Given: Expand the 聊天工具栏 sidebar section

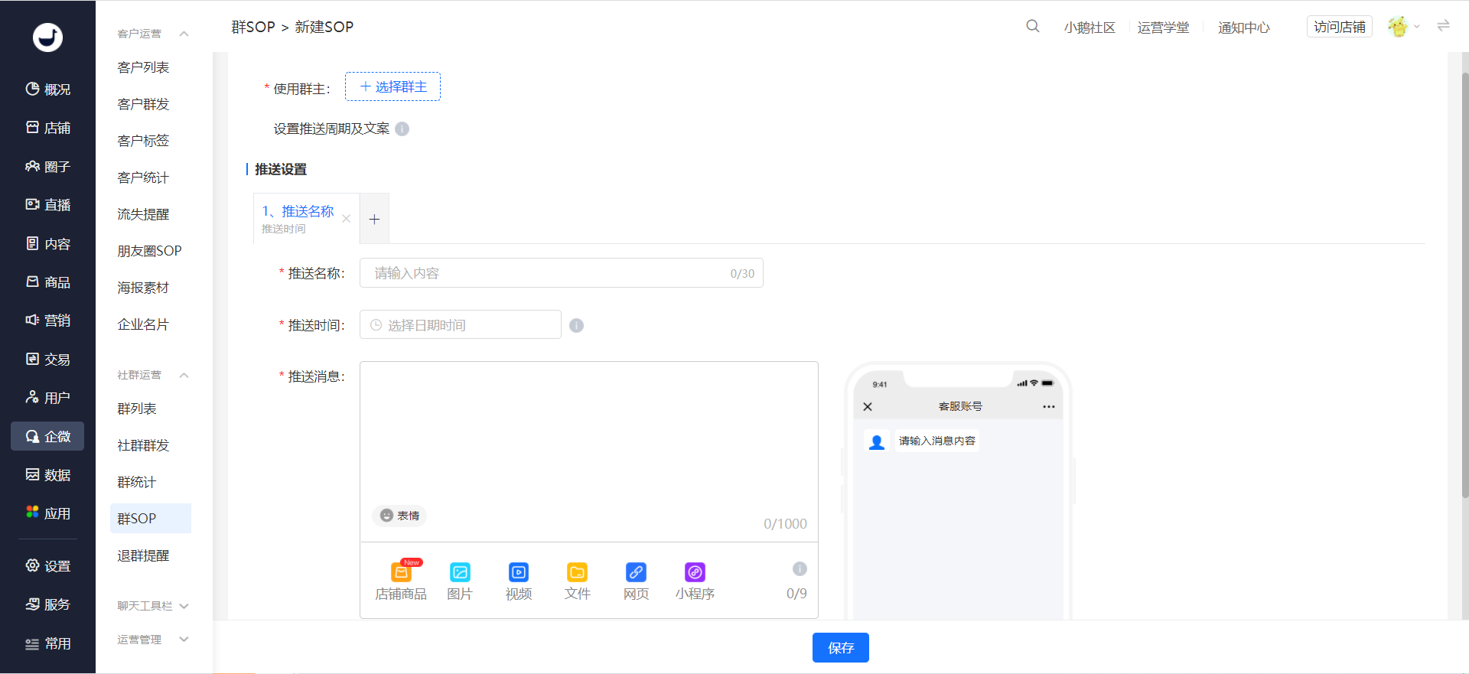Looking at the screenshot, I should (184, 606).
